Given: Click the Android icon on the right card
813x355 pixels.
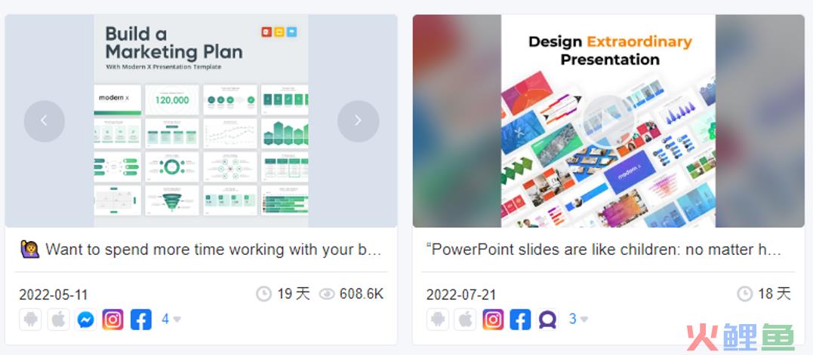Looking at the screenshot, I should (x=438, y=320).
